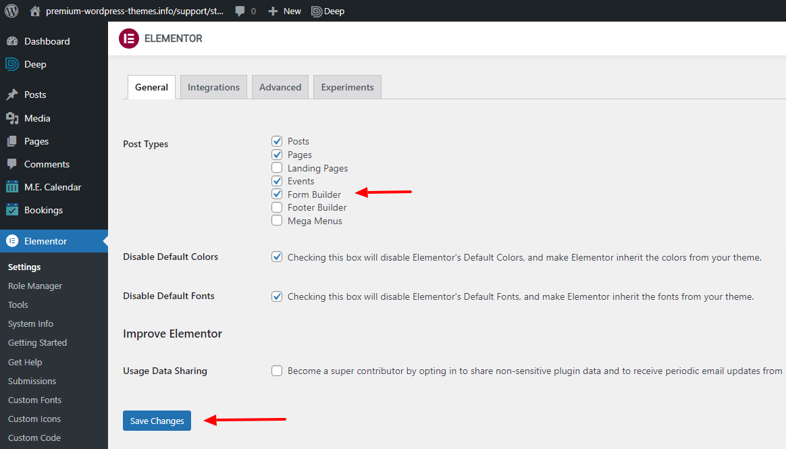Viewport: 786px width, 449px height.
Task: Open Getting Started submenu link
Action: [38, 343]
